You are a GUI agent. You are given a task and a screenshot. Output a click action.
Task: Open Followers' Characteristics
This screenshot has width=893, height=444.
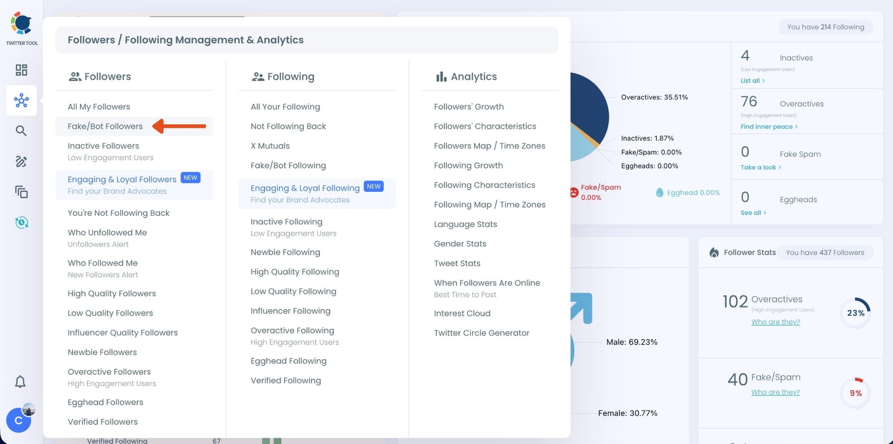485,126
